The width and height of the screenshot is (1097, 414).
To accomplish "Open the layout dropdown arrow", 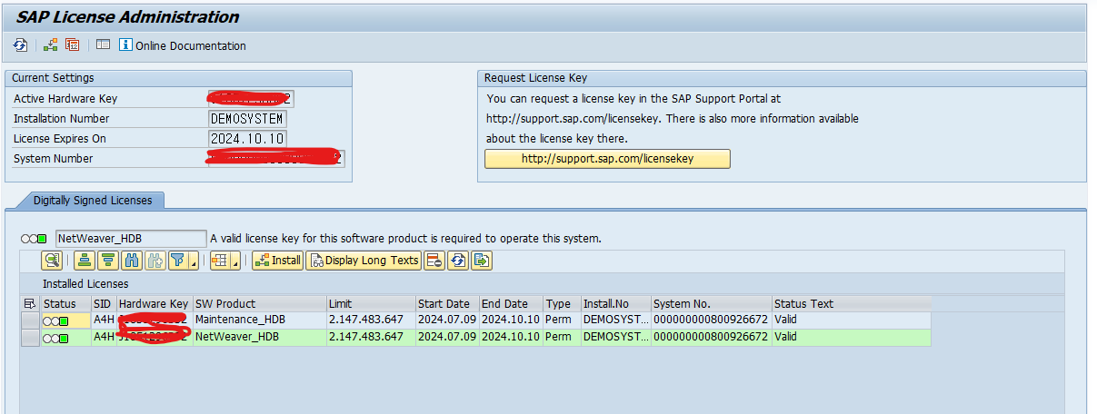I will tap(235, 261).
